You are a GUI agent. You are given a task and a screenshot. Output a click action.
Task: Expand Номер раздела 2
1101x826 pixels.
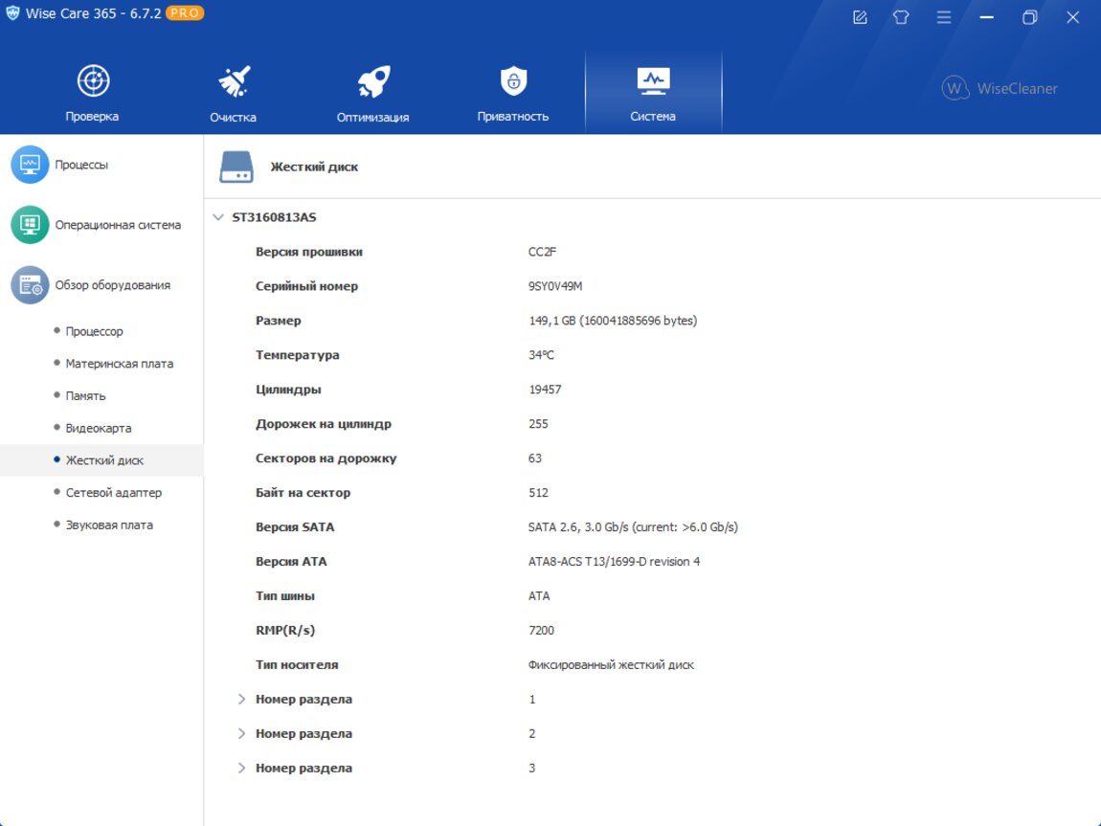point(242,734)
